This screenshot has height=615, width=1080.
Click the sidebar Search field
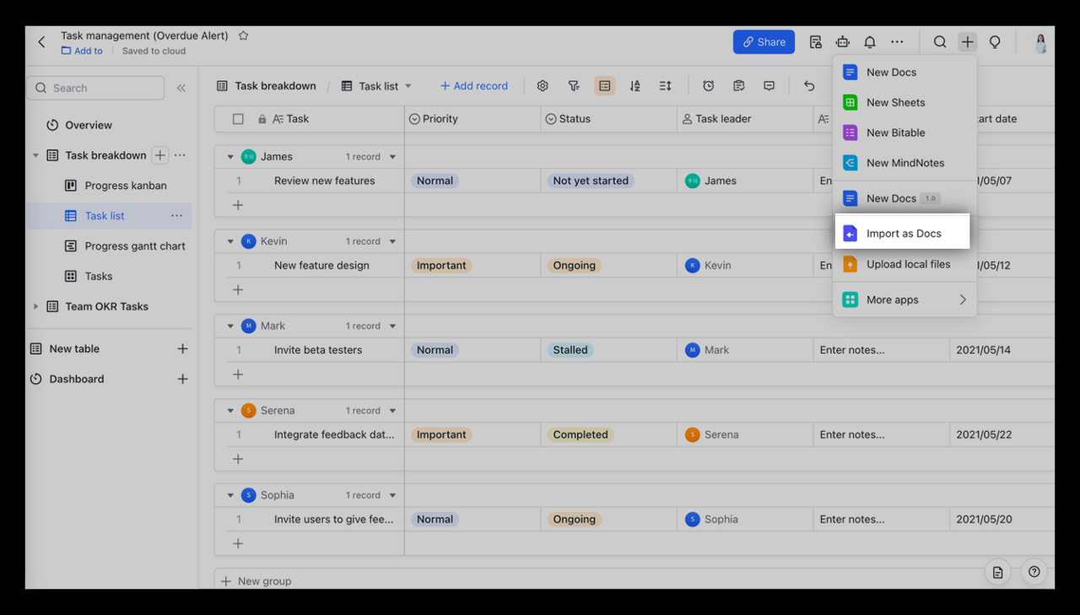[x=95, y=88]
